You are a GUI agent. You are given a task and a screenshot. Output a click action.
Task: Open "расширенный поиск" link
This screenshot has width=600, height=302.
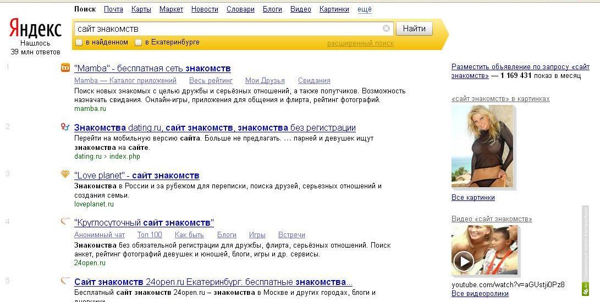click(x=360, y=43)
